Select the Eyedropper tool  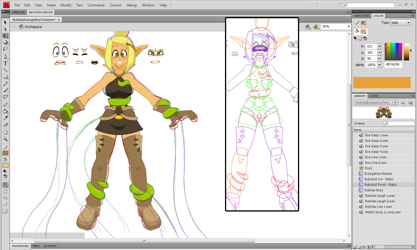5,118
